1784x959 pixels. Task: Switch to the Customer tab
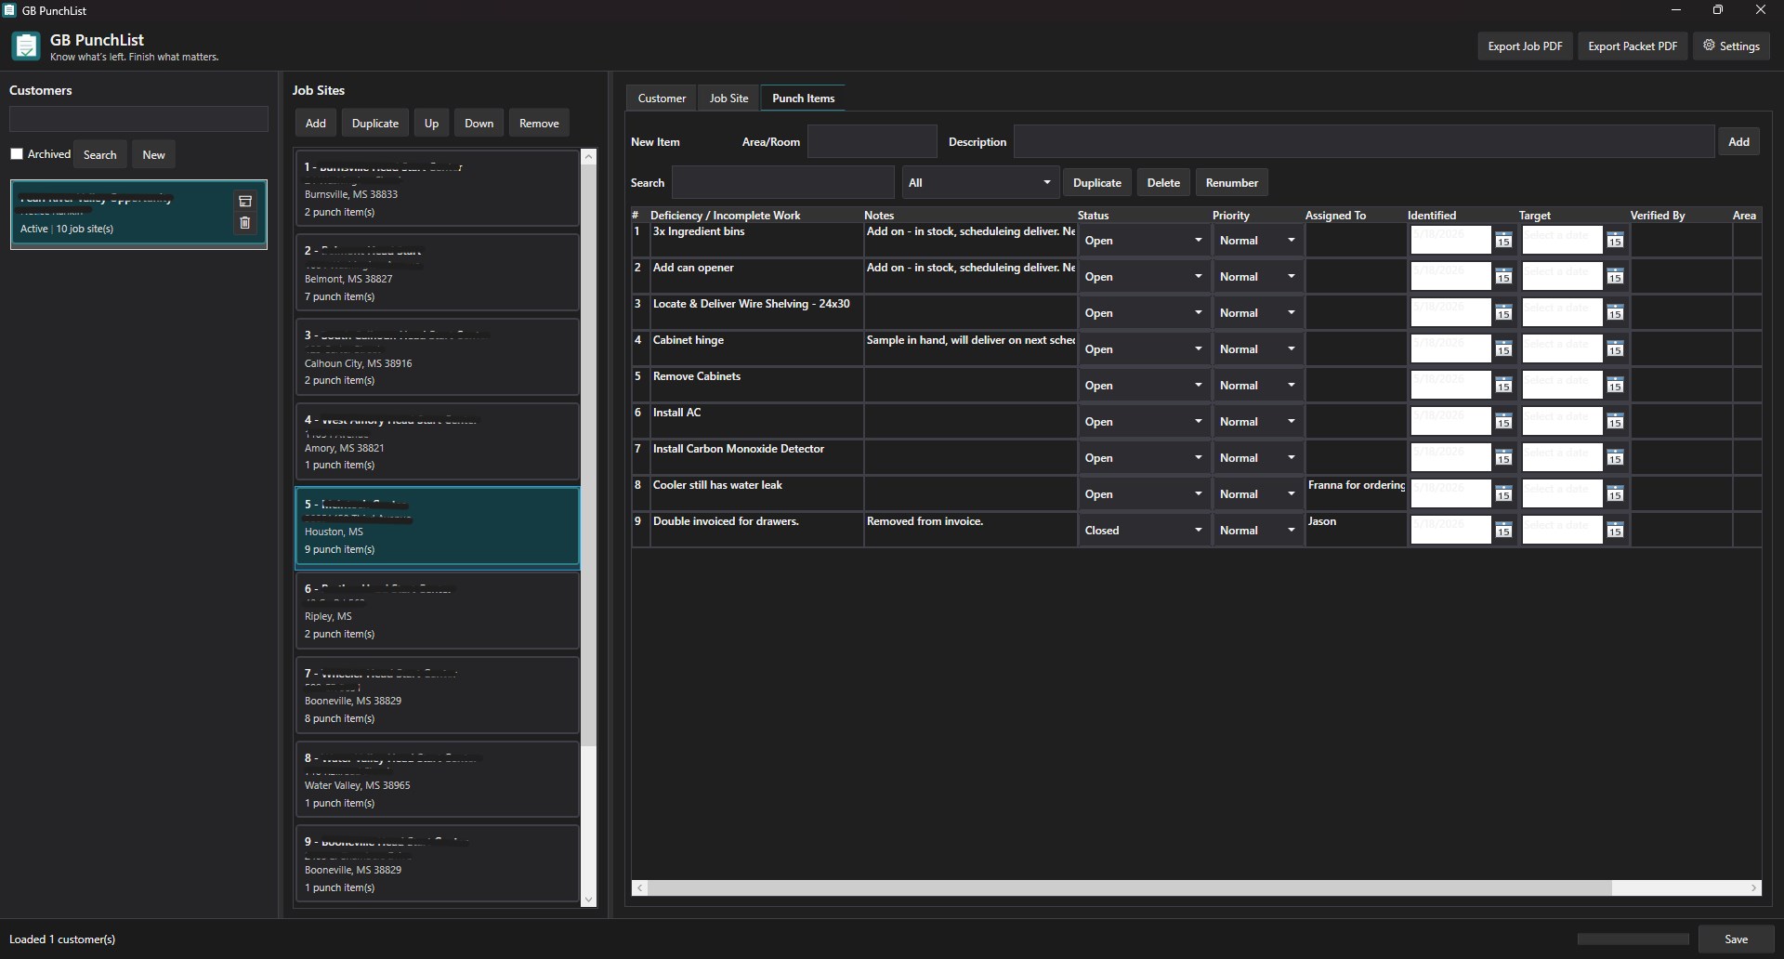coord(662,98)
